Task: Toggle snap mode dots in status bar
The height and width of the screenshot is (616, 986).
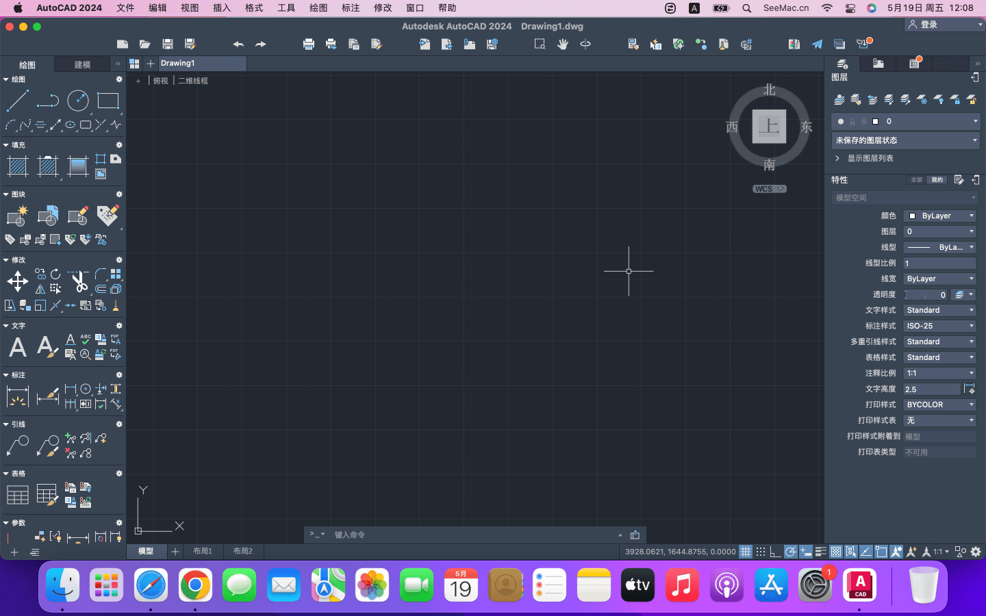Action: 760,552
